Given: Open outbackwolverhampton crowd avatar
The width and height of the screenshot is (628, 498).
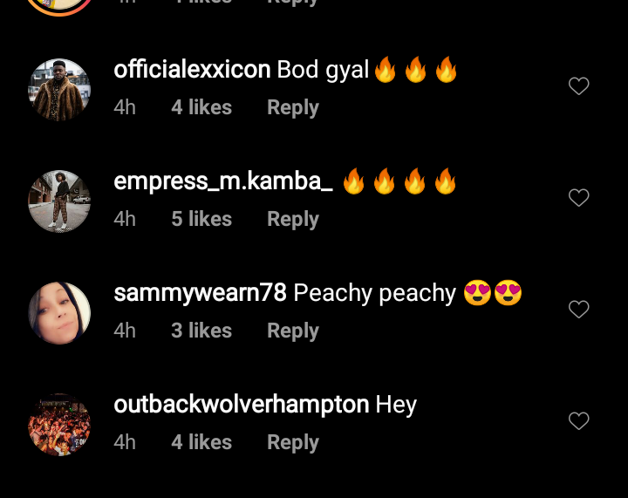Looking at the screenshot, I should (59, 425).
